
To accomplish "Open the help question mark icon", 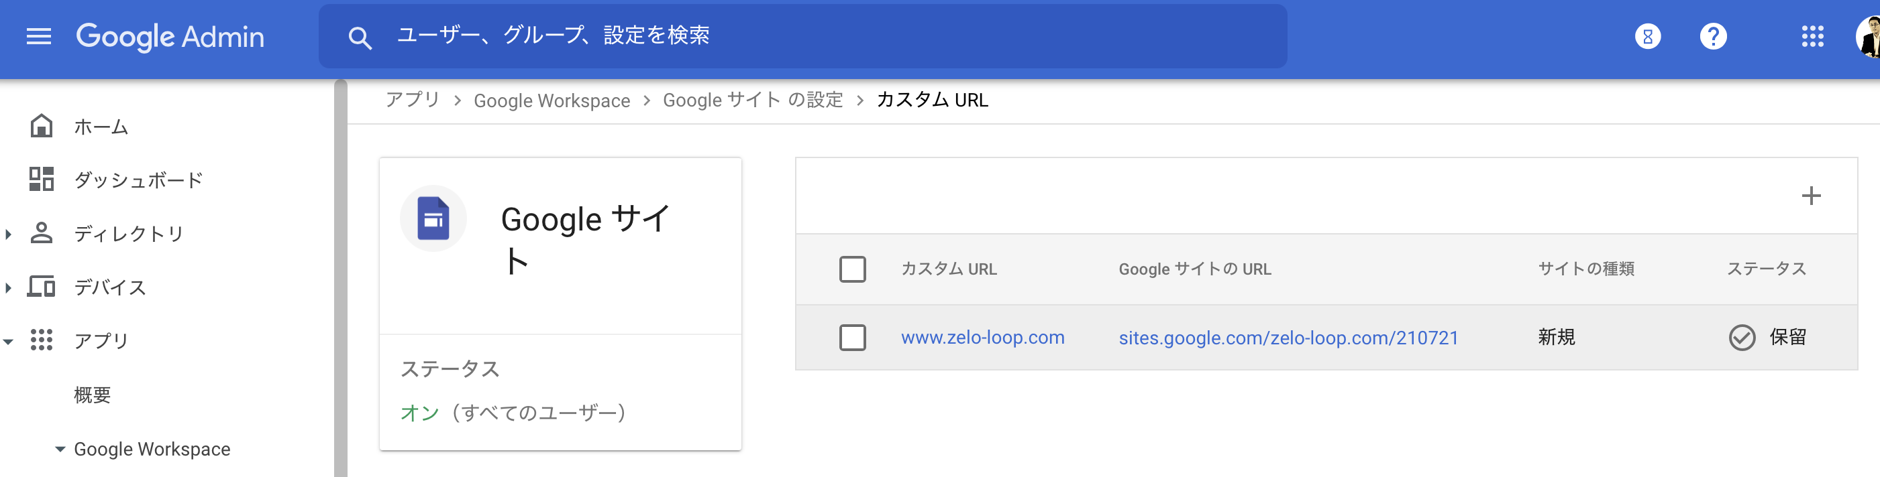I will coord(1713,36).
